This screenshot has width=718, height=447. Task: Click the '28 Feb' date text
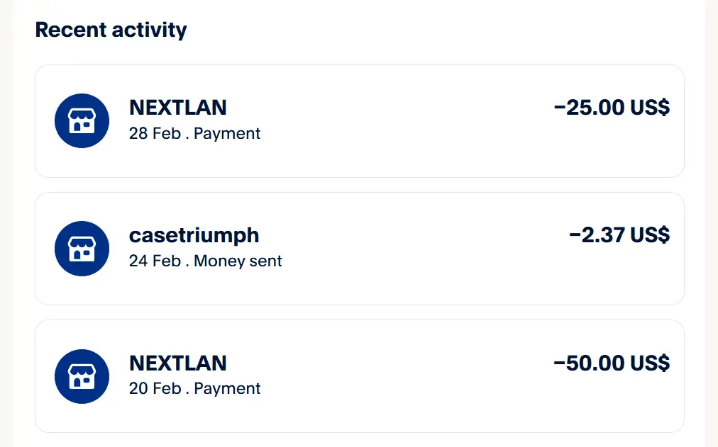pos(155,133)
